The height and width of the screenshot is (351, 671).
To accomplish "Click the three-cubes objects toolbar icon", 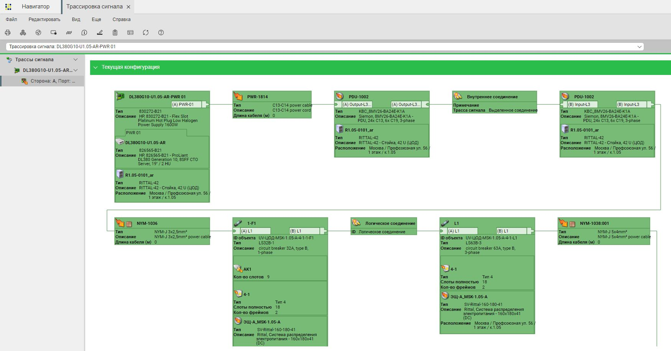I will click(x=23, y=33).
